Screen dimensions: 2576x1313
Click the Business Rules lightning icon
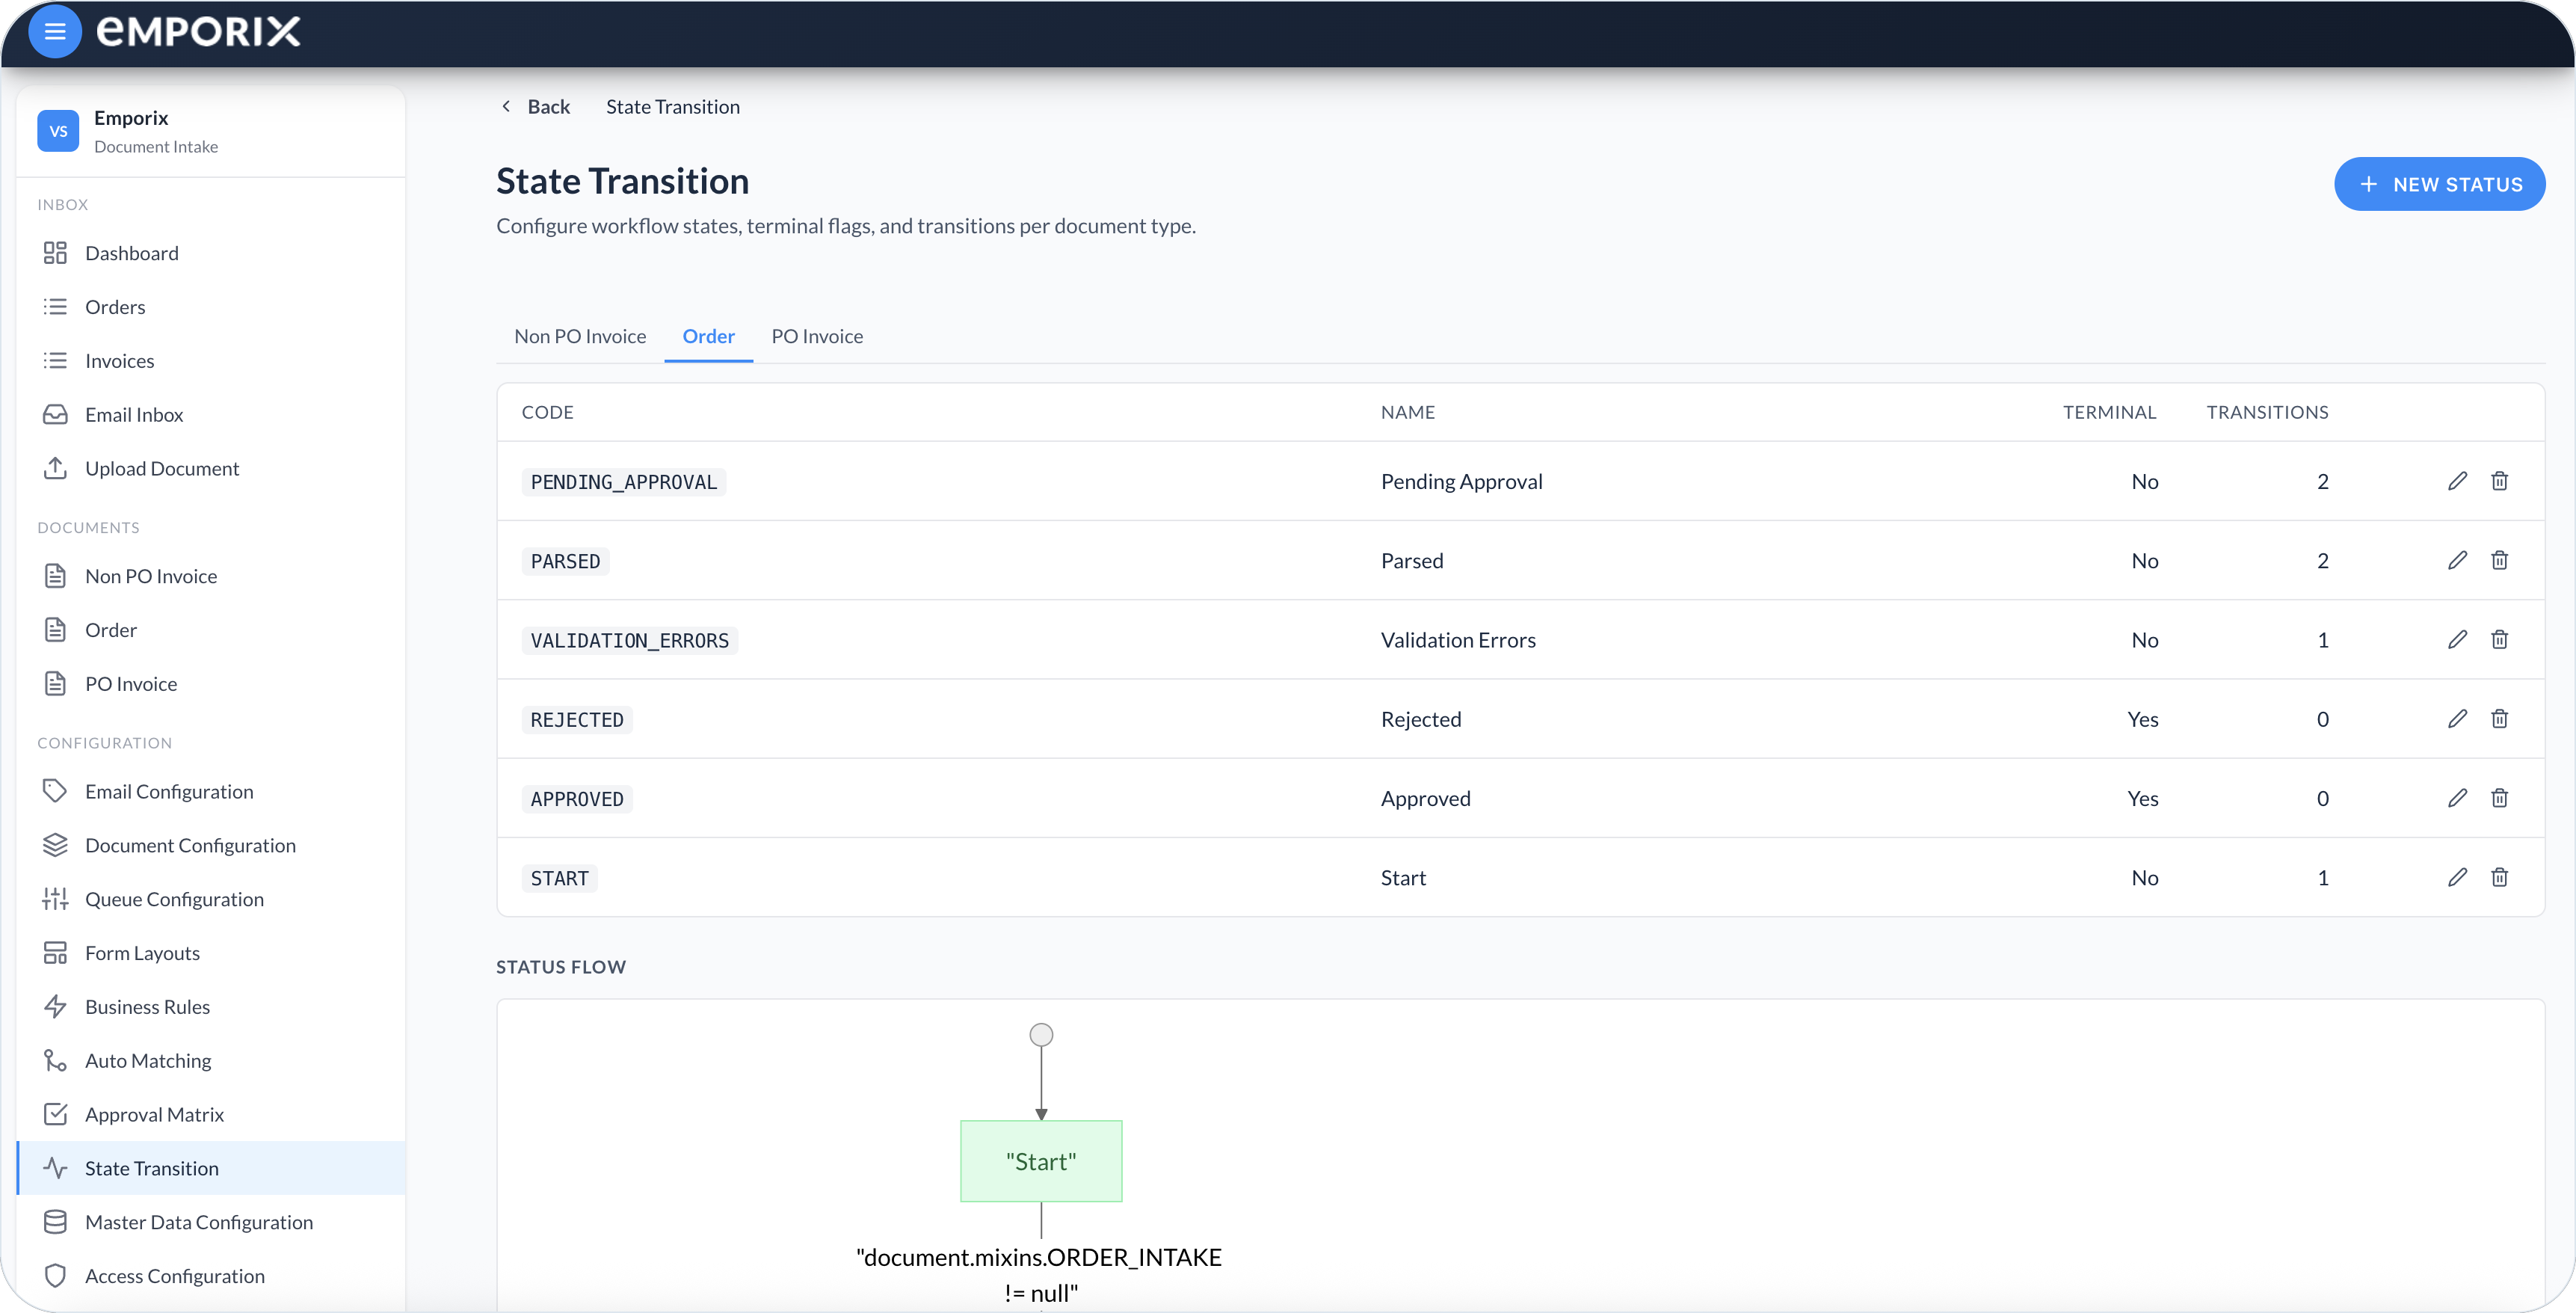[x=55, y=1007]
